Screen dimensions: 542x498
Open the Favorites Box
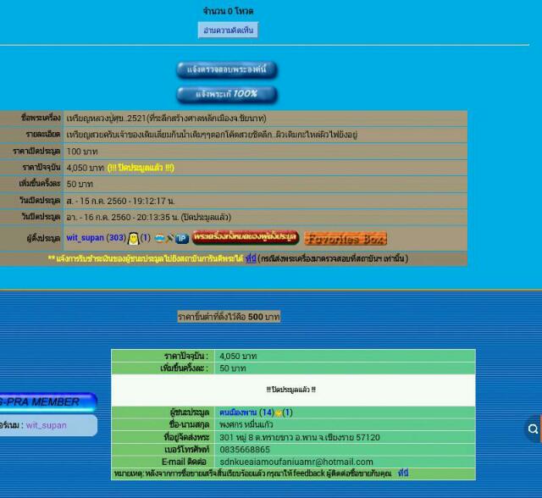click(x=345, y=239)
